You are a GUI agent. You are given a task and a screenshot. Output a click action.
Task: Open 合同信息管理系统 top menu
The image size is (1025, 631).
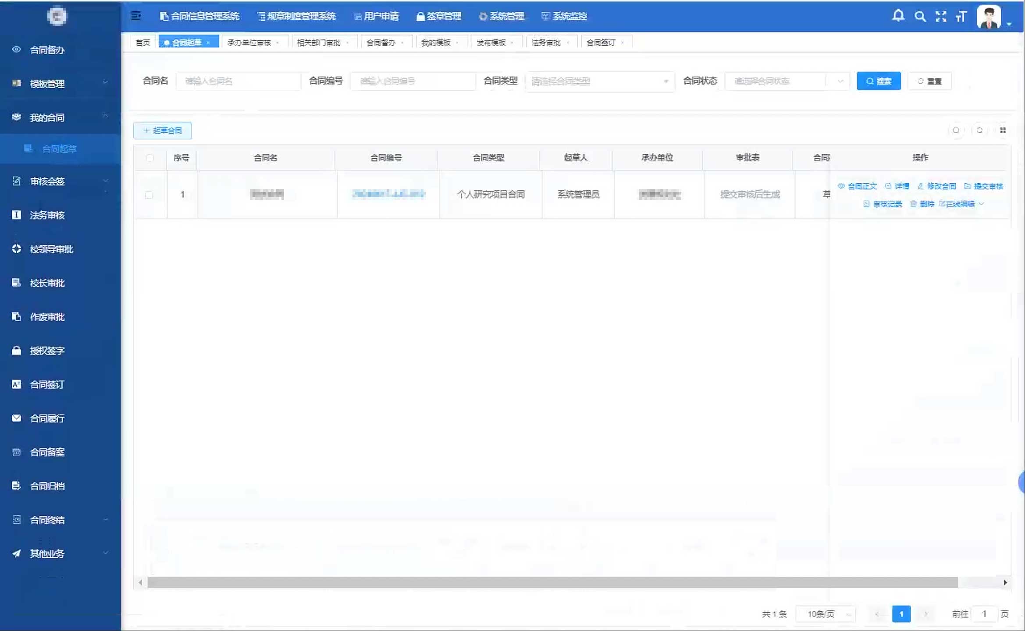200,16
